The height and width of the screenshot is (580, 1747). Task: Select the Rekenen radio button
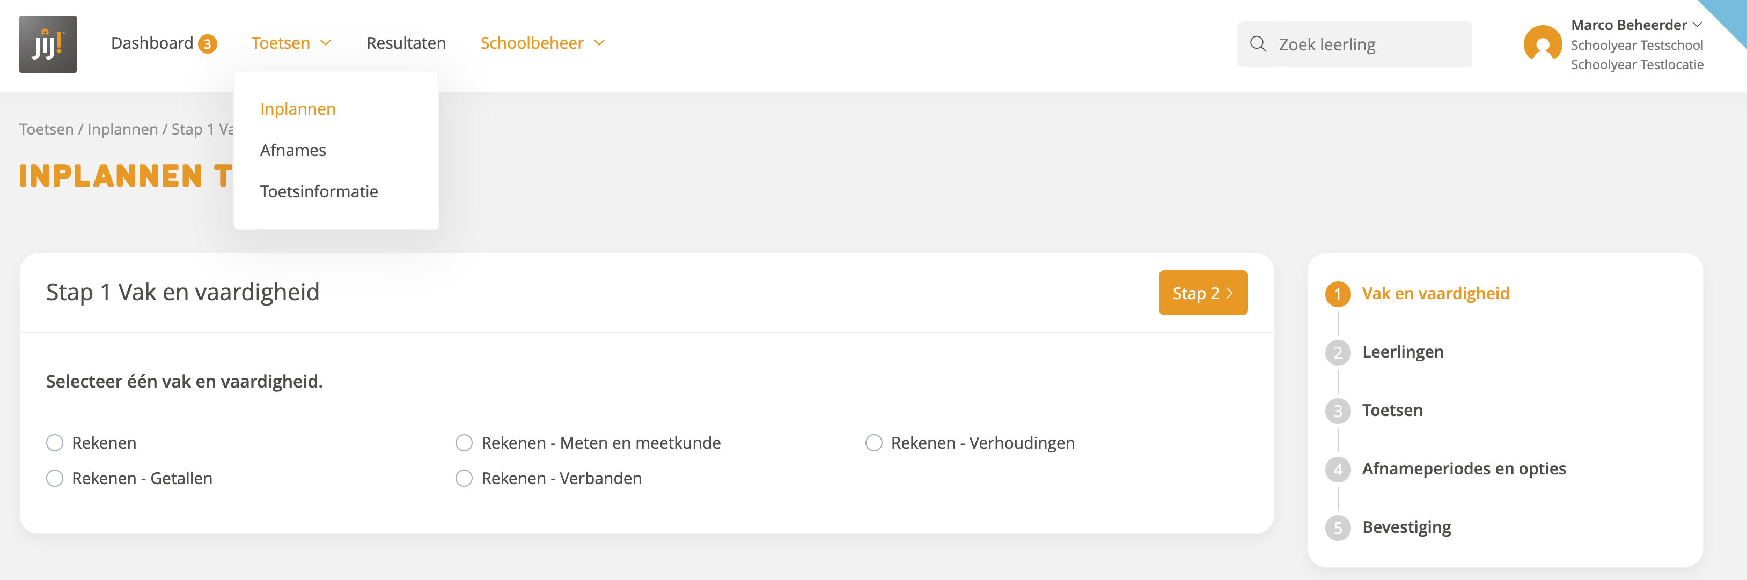point(55,443)
